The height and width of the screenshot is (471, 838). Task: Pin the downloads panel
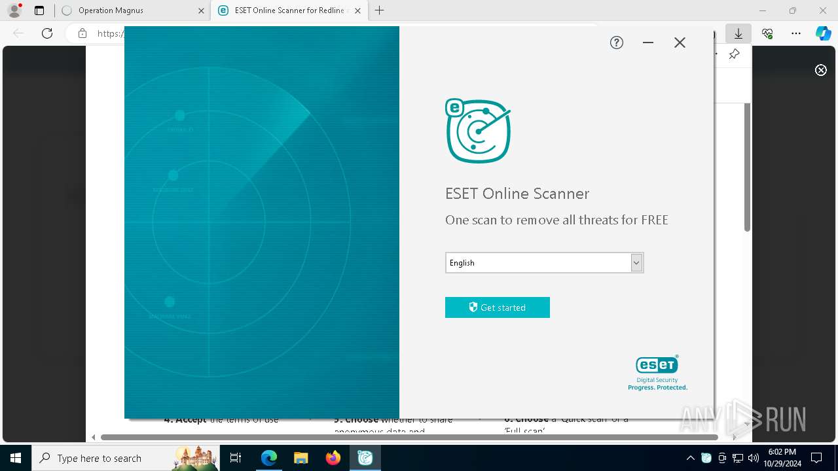coord(734,54)
